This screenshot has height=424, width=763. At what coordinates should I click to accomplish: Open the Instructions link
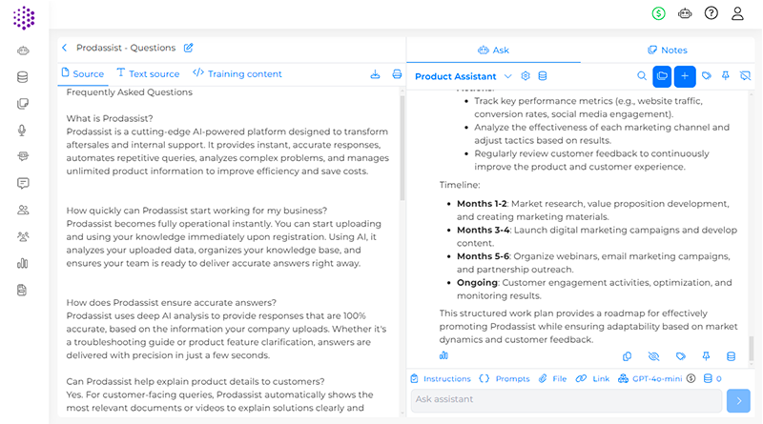click(x=441, y=378)
